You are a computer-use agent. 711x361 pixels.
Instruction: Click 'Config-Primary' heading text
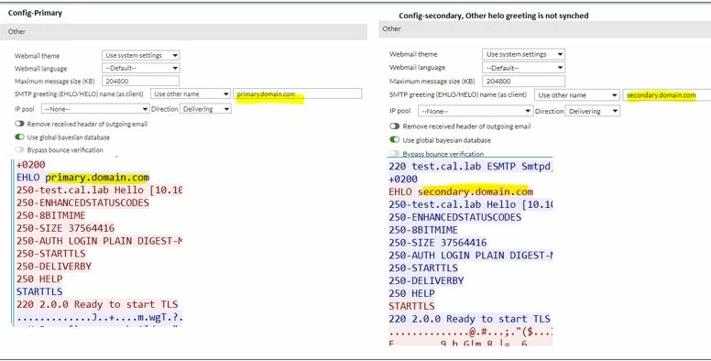click(x=35, y=13)
